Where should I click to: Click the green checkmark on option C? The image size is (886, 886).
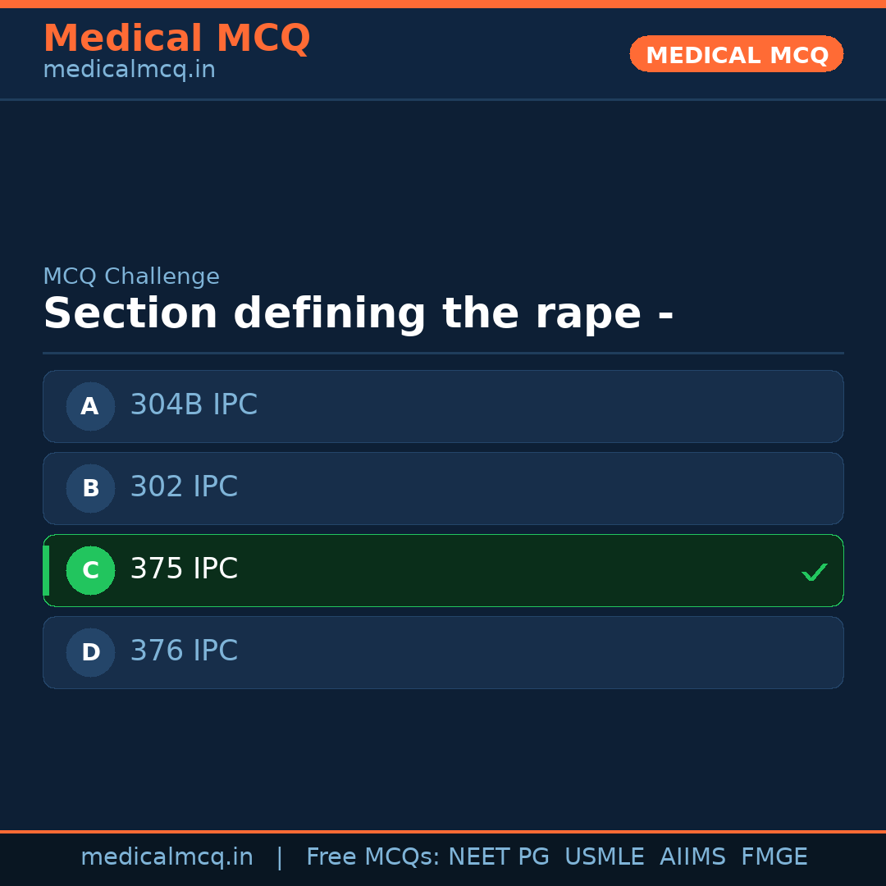point(814,571)
